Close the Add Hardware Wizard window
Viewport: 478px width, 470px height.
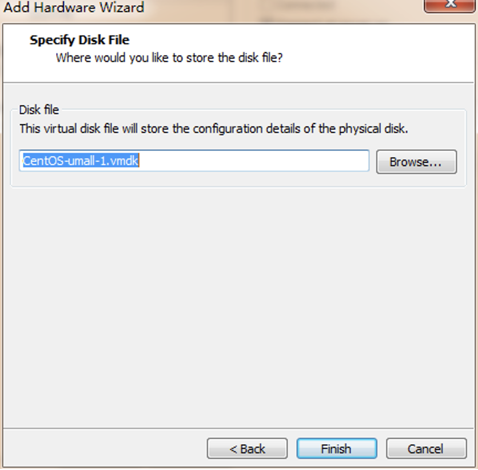pyautogui.click(x=450, y=5)
